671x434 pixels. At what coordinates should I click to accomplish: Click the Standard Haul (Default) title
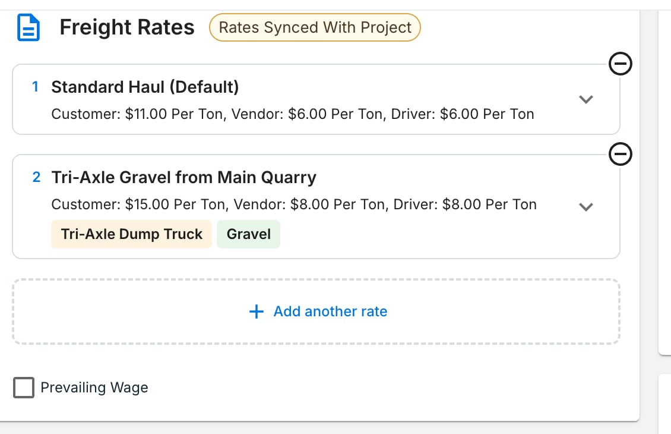point(145,87)
